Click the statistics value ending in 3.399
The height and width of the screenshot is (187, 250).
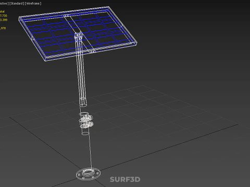pos(4,20)
